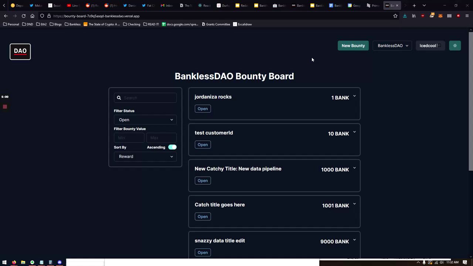Screen dimensions: 473x266
Task: Click the Min bounty value field
Action: click(x=129, y=138)
